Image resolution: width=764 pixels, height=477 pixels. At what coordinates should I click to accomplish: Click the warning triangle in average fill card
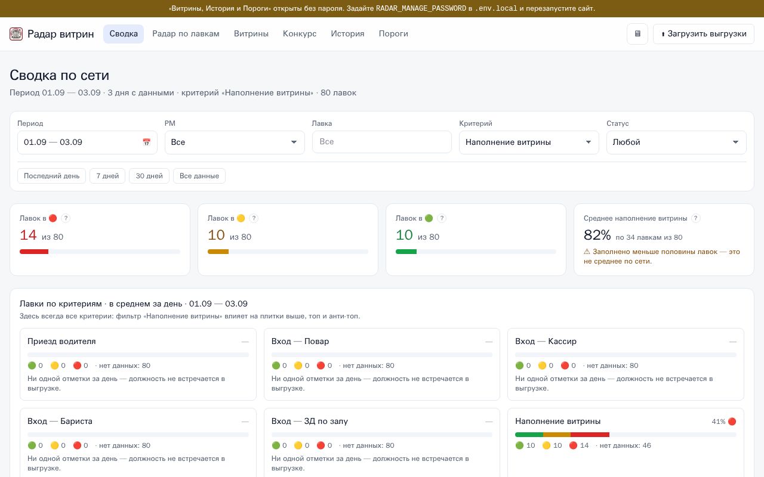pos(587,252)
